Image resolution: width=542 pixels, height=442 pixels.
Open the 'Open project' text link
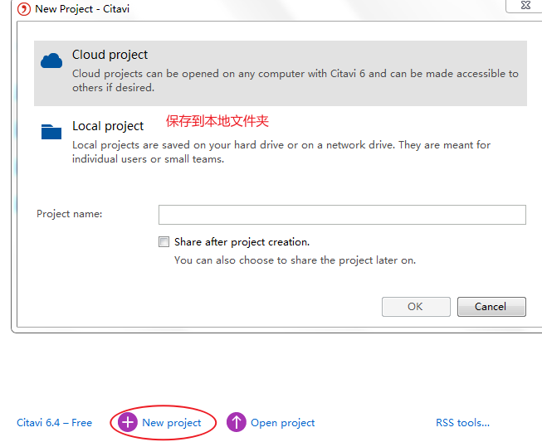[x=283, y=423]
